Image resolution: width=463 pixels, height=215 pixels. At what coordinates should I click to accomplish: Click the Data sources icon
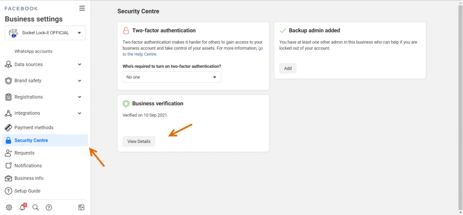(x=9, y=64)
